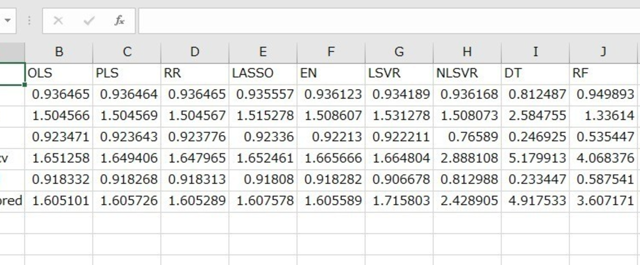Click the LASSO cell
Screen dimensions: 640x265
[x=263, y=73]
